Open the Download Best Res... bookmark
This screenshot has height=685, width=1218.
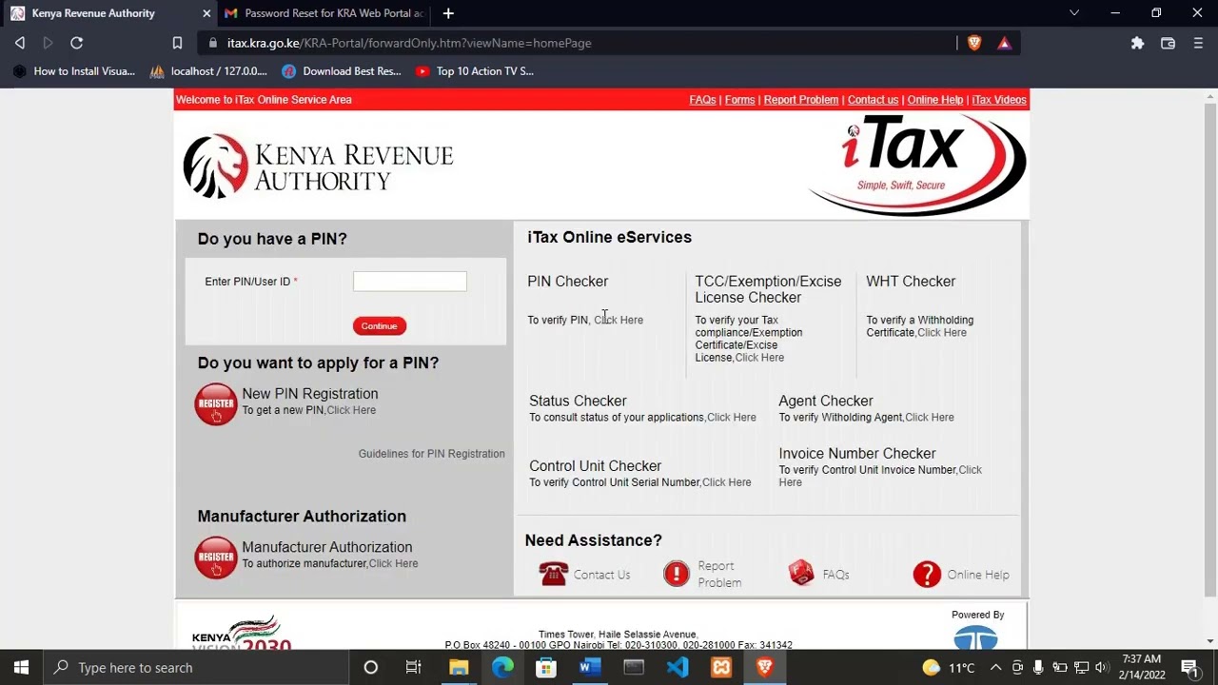(342, 71)
